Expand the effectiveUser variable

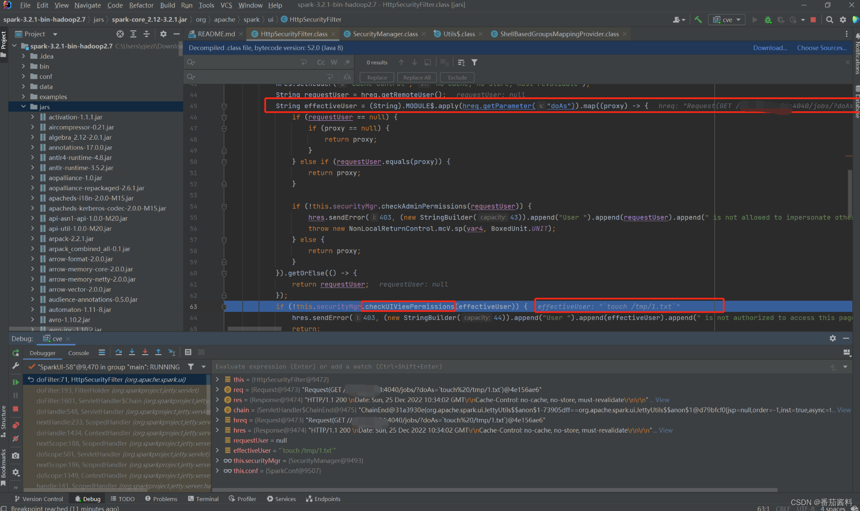pos(217,451)
